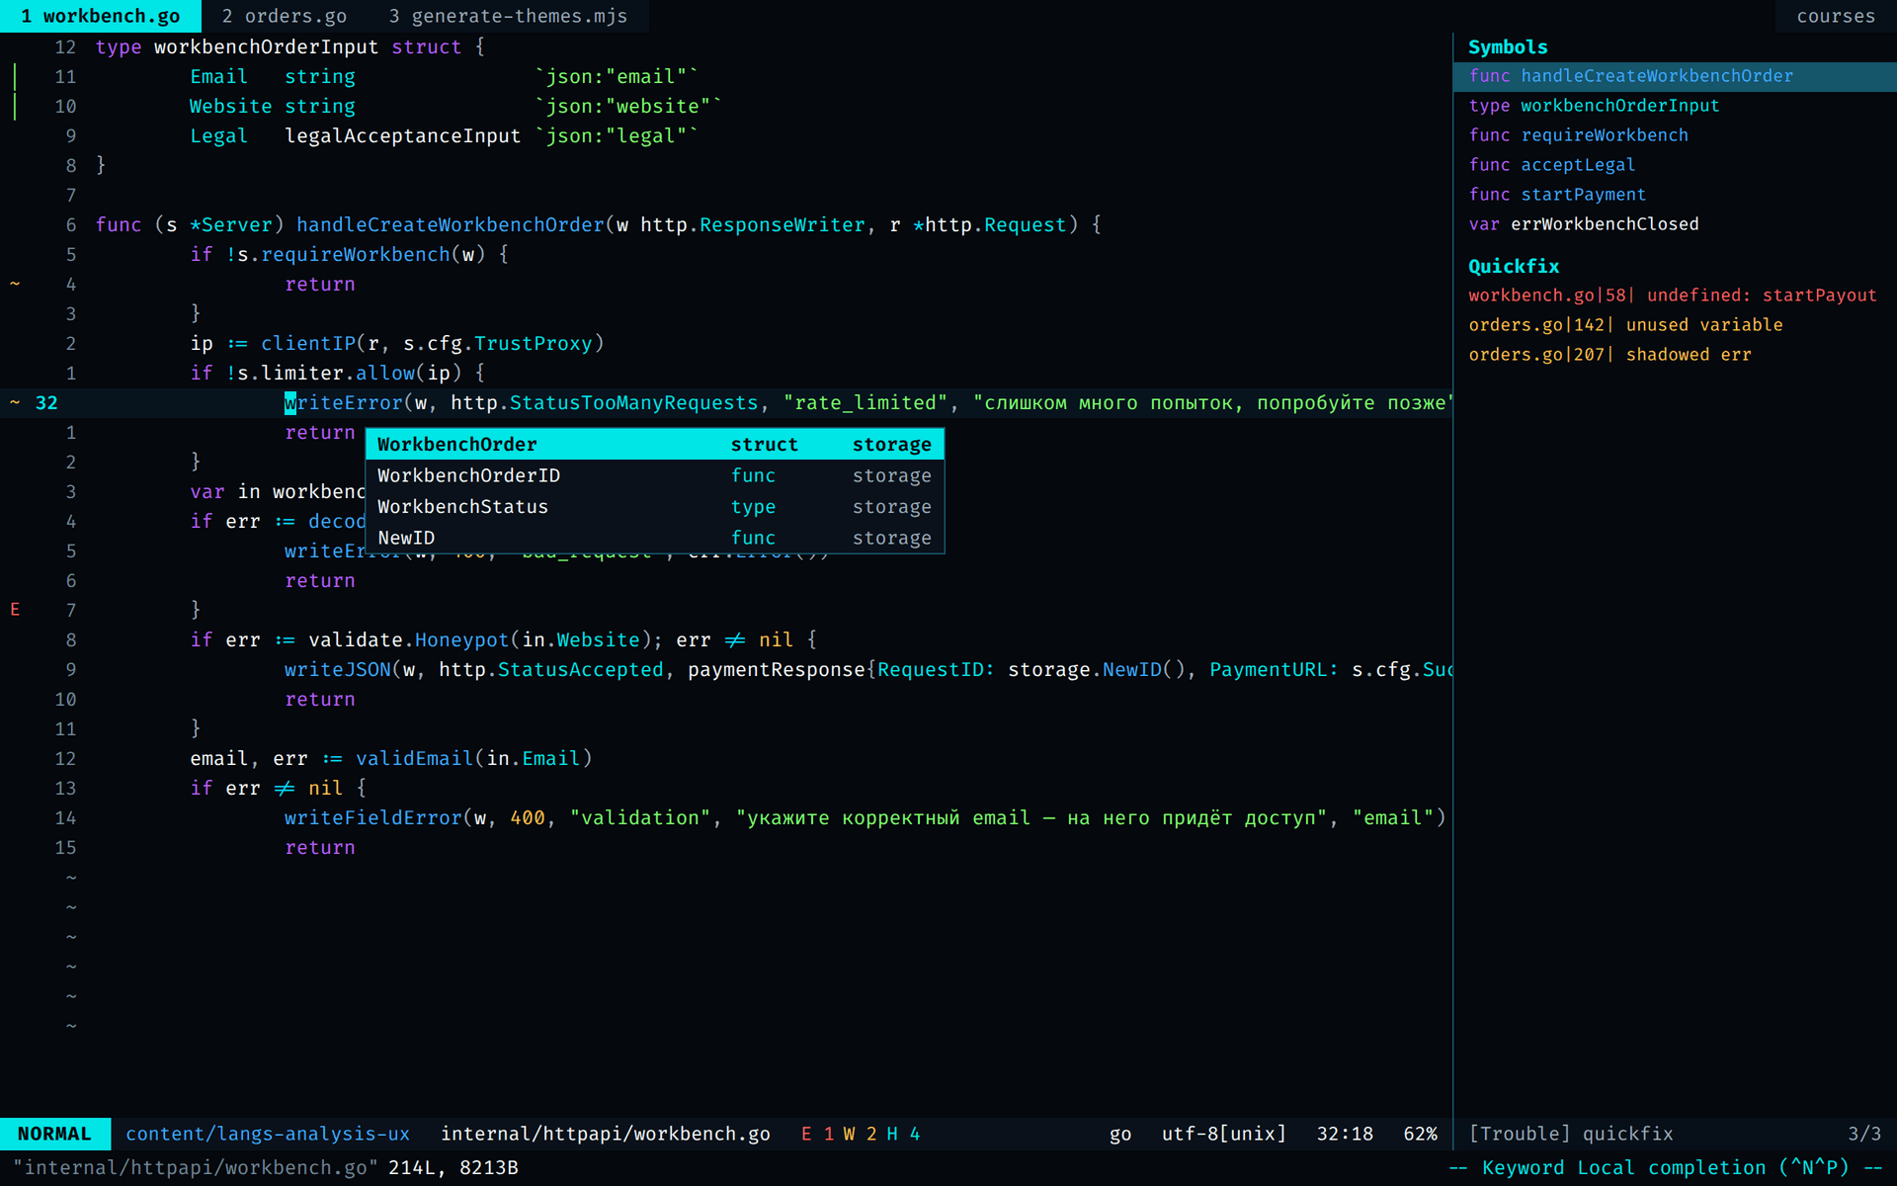Click the NORMAL mode indicator
The width and height of the screenshot is (1897, 1186).
[54, 1134]
